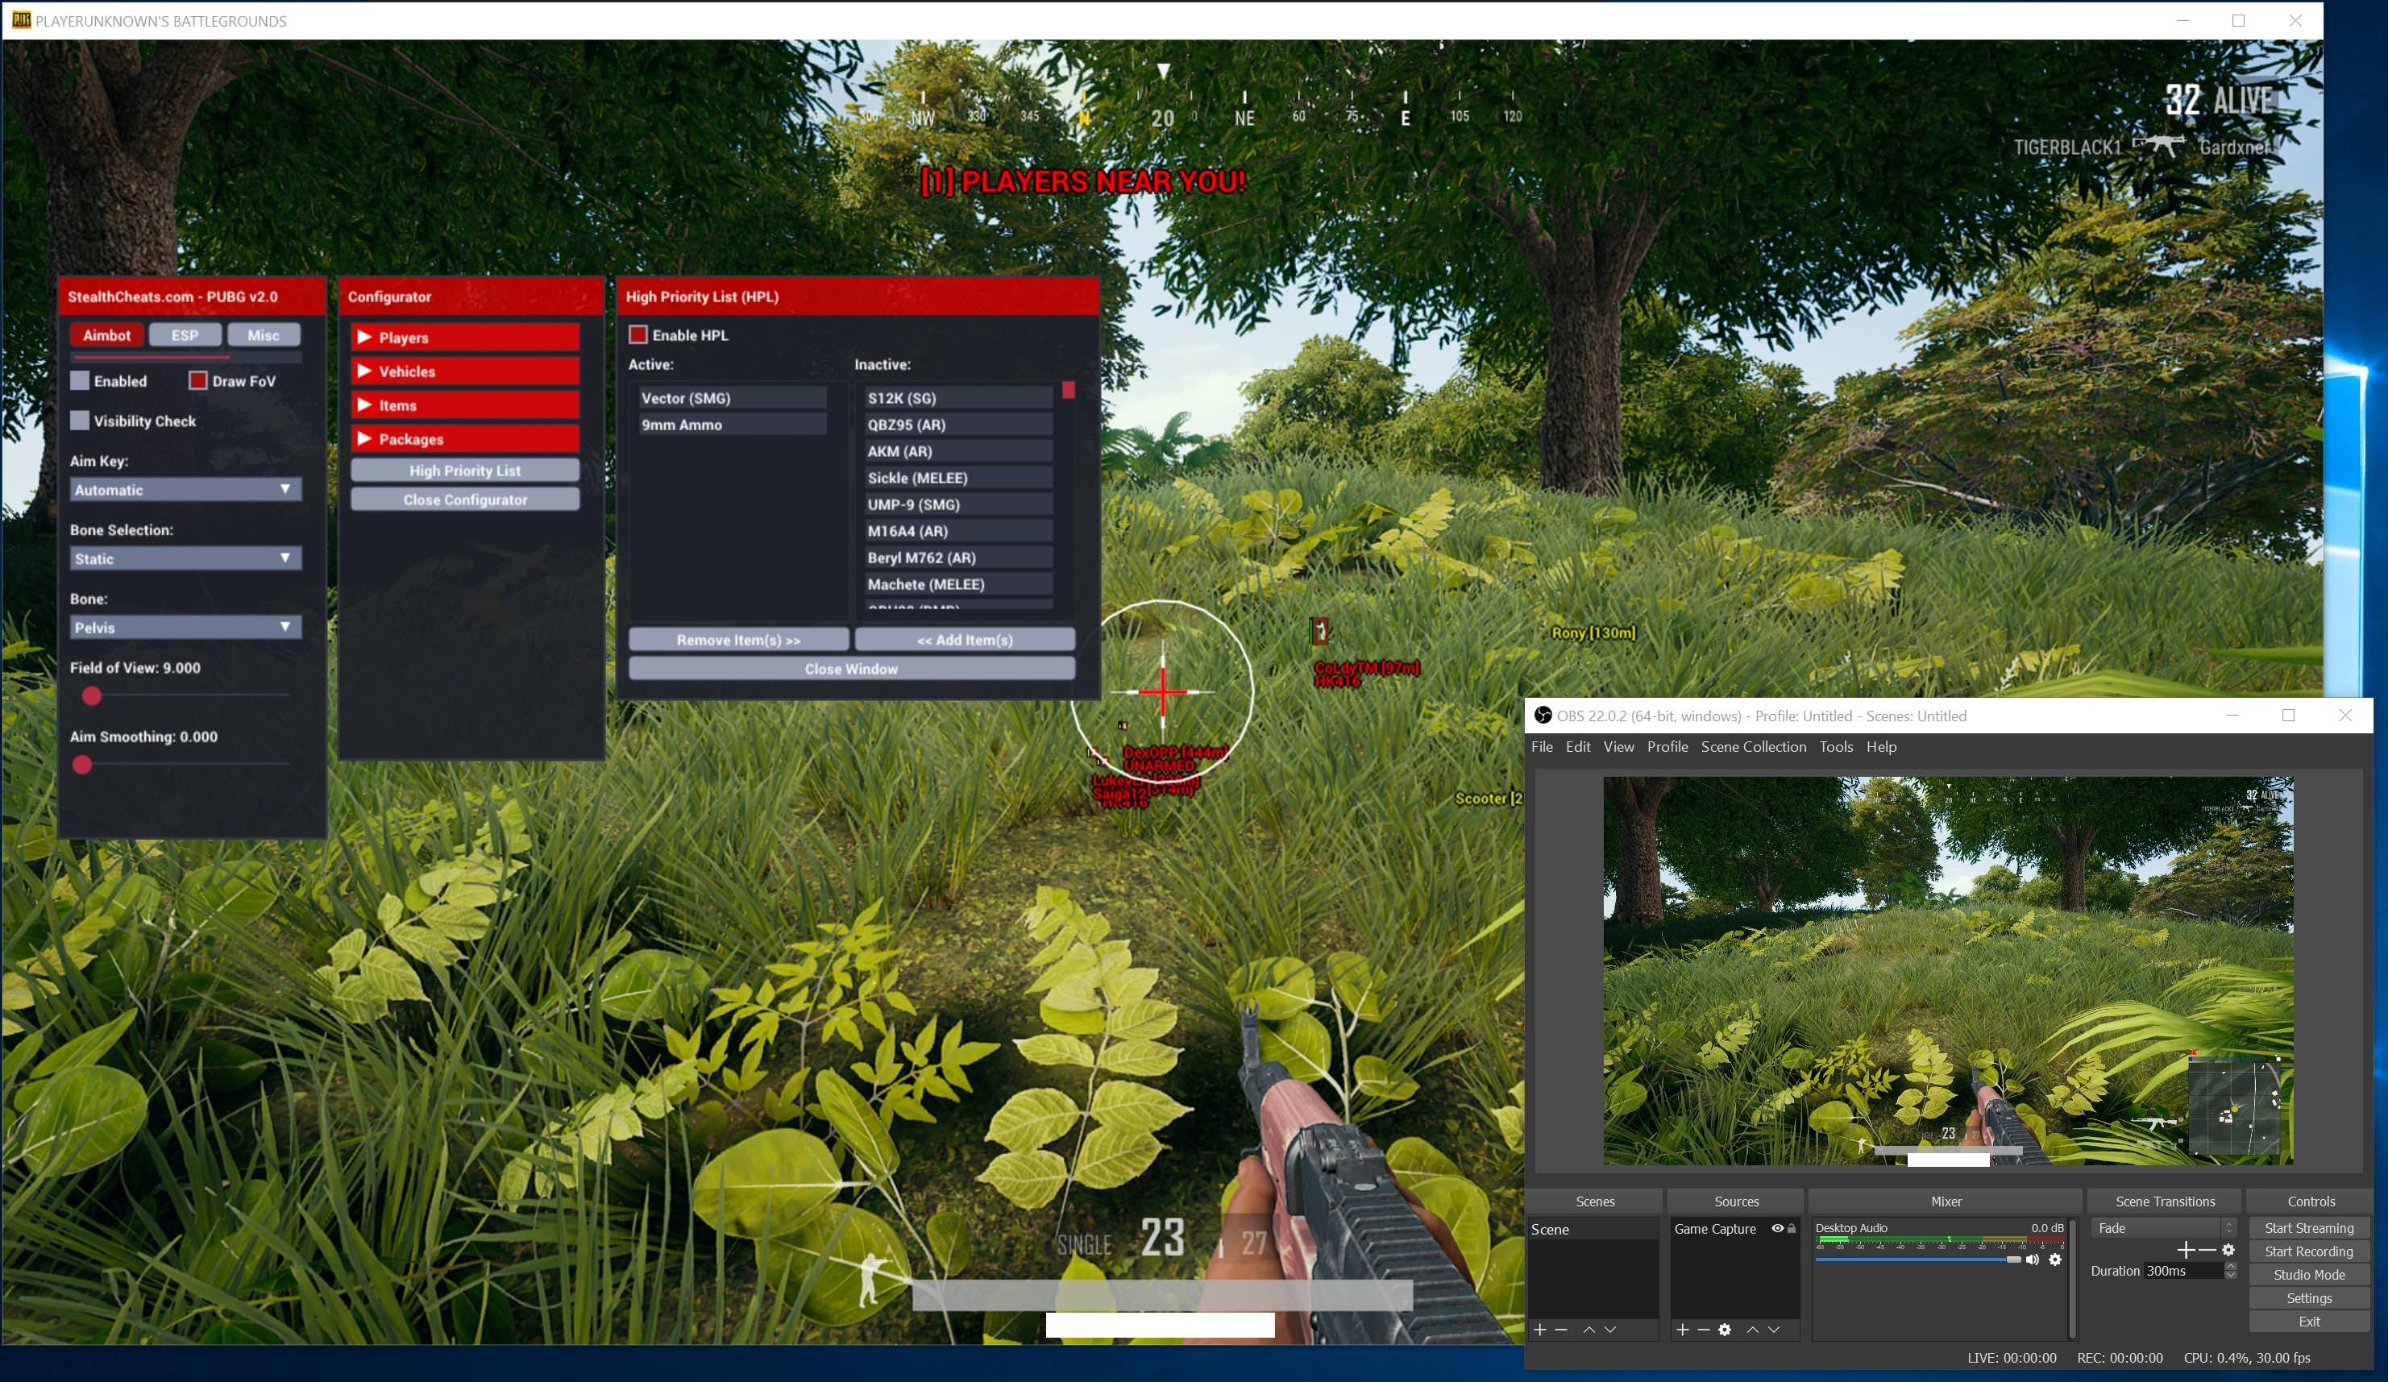The height and width of the screenshot is (1382, 2388).
Task: Click the PUBG icon in game title bar
Action: coord(20,20)
